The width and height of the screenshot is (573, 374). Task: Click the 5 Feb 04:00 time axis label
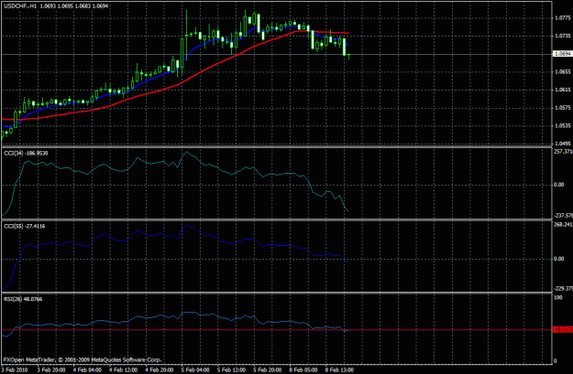[x=195, y=370]
